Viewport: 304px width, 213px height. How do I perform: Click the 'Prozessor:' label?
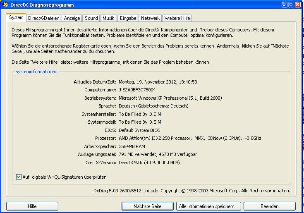click(105, 138)
